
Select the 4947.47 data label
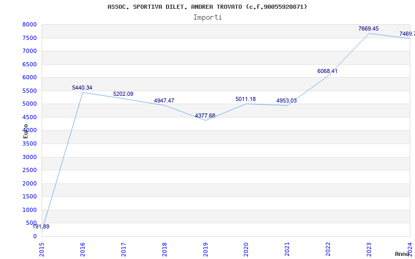[x=164, y=100]
